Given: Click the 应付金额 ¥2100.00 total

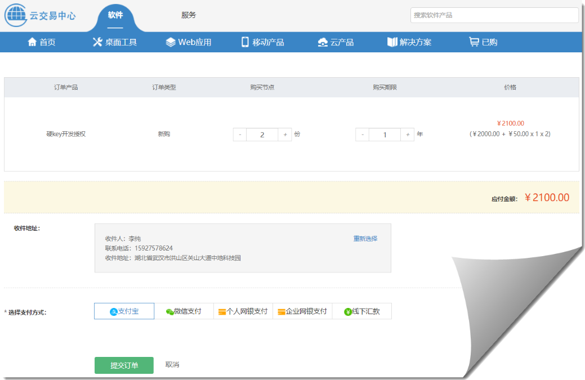Looking at the screenshot, I should pos(547,198).
